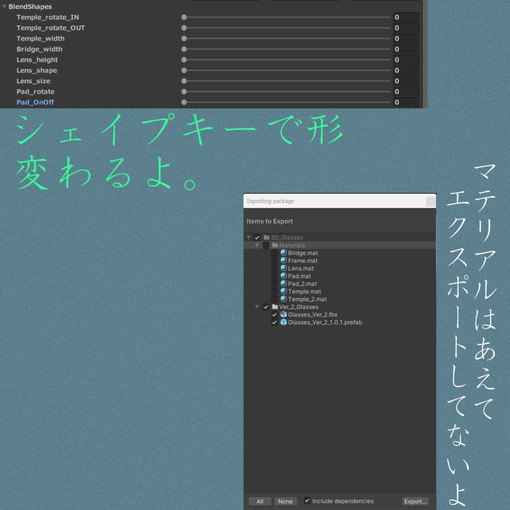The image size is (510, 510).
Task: Click the Lens_size slider handle
Action: click(184, 81)
